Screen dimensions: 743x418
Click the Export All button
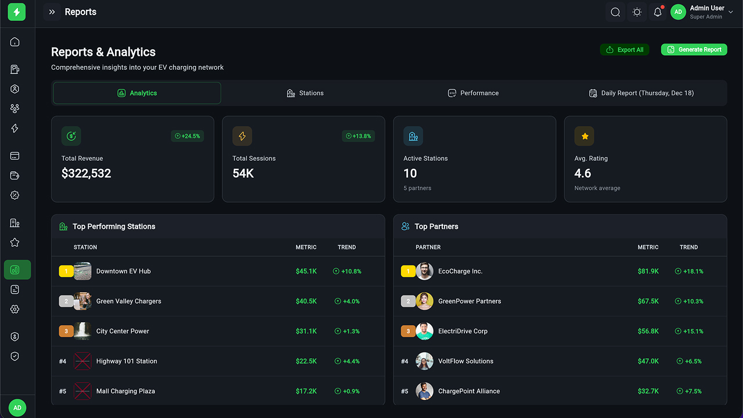625,50
